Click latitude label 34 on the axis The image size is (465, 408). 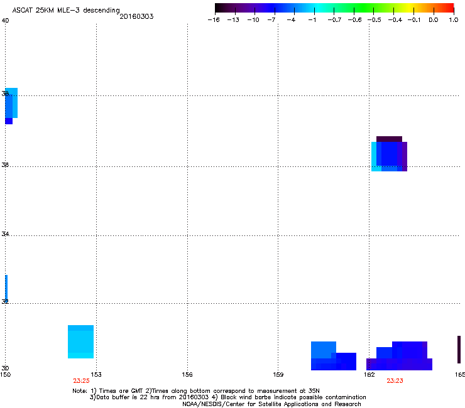point(5,234)
